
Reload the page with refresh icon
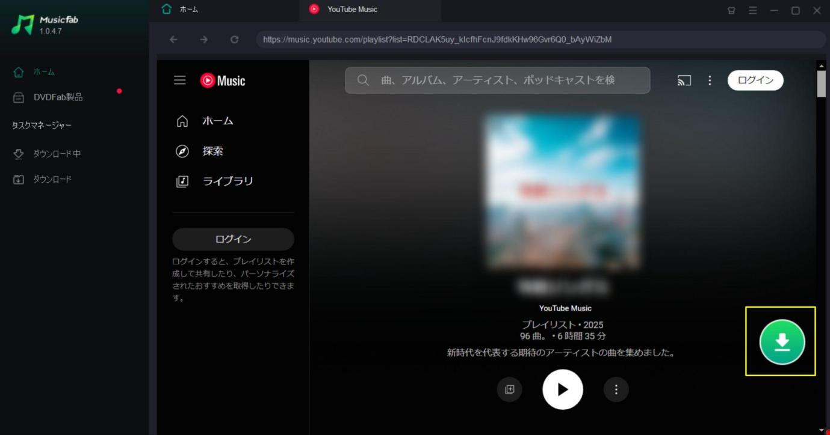(235, 40)
